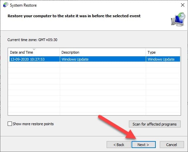The width and height of the screenshot is (188, 152).
Task: Cancel the System Restore wizard
Action: coord(172,145)
